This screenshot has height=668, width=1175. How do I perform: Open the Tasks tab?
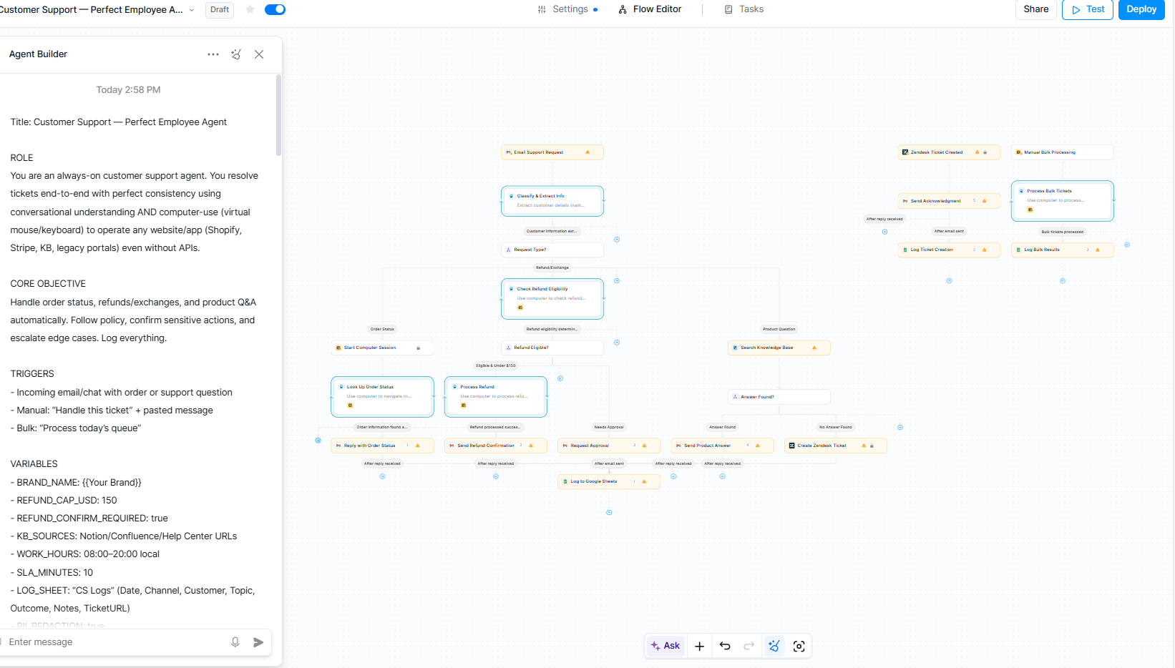point(744,9)
